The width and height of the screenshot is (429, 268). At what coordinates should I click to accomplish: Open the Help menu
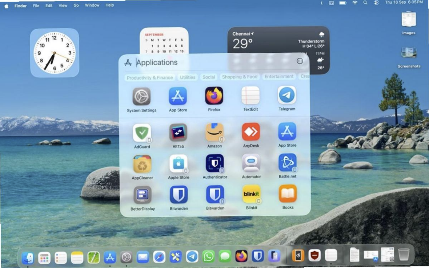[x=109, y=5]
